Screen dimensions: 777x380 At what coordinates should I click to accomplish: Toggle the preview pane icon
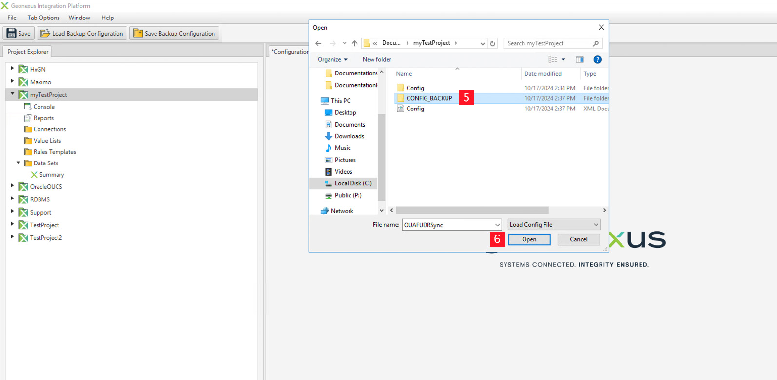click(x=580, y=59)
